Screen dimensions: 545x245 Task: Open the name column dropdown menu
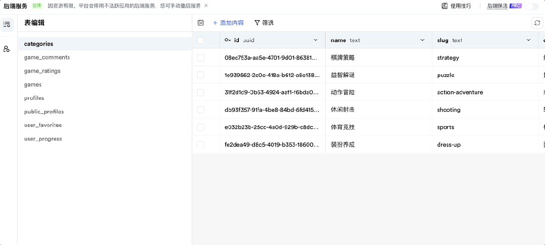(x=422, y=40)
